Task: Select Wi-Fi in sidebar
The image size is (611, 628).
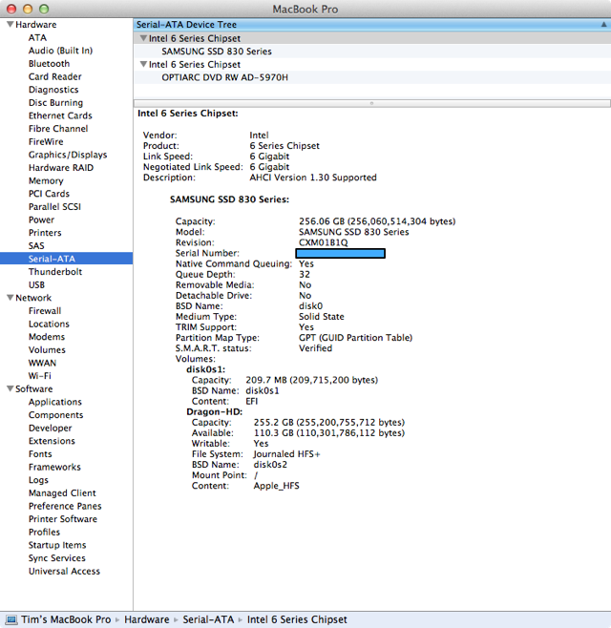Action: pyautogui.click(x=40, y=376)
